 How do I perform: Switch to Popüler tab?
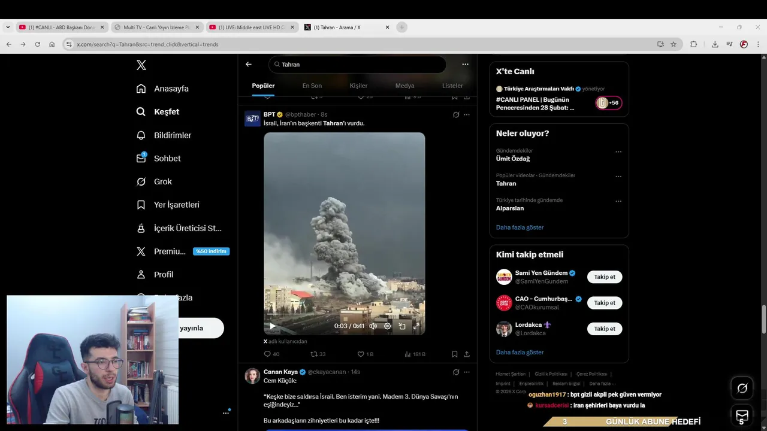[263, 86]
